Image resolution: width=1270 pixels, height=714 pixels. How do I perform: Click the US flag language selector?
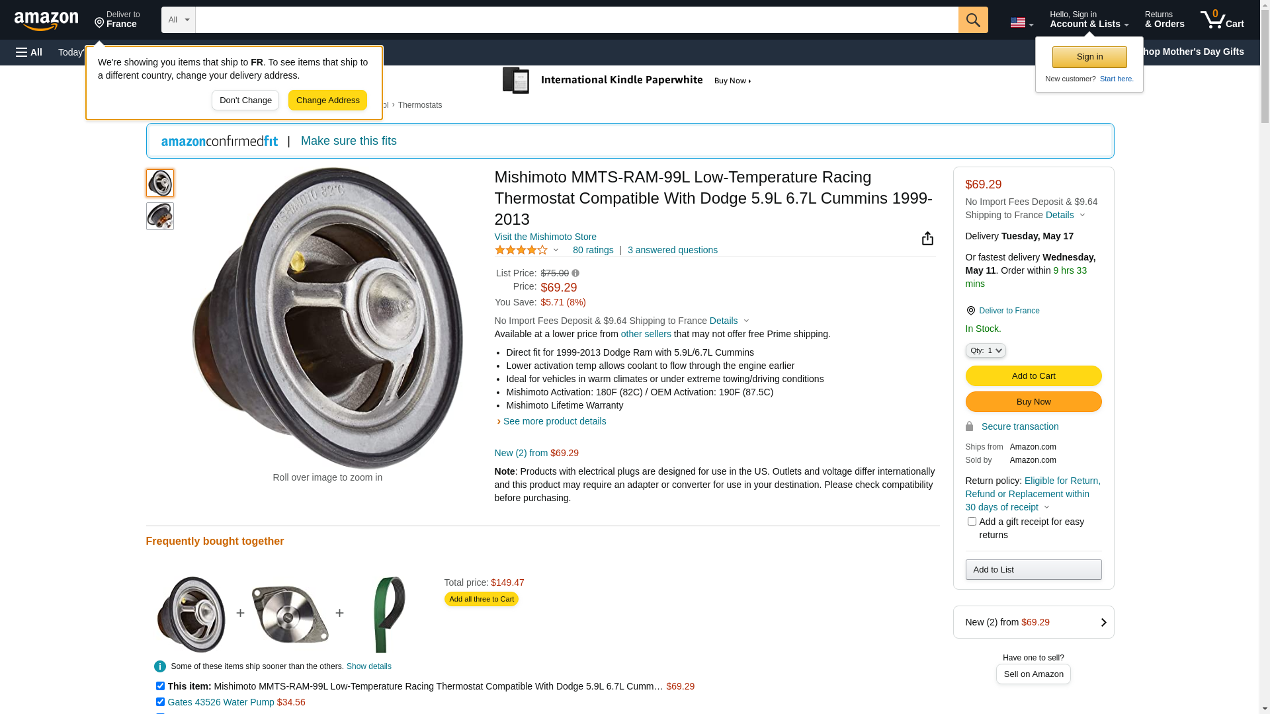point(1021,22)
